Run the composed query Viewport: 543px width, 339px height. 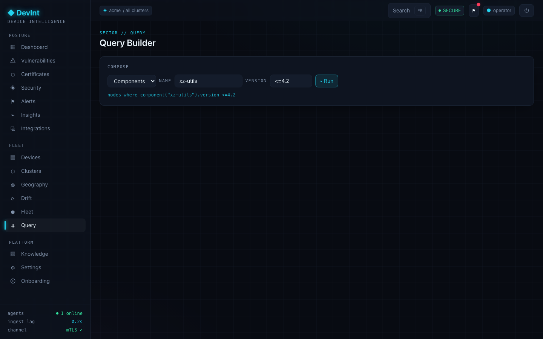[327, 81]
